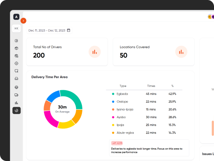The height and width of the screenshot is (161, 214).
Task: Open the monitor with user icon
Action: (x=16, y=71)
